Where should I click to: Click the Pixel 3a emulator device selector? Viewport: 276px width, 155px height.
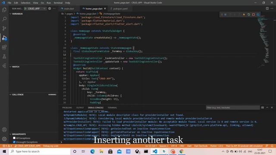(x=245, y=146)
